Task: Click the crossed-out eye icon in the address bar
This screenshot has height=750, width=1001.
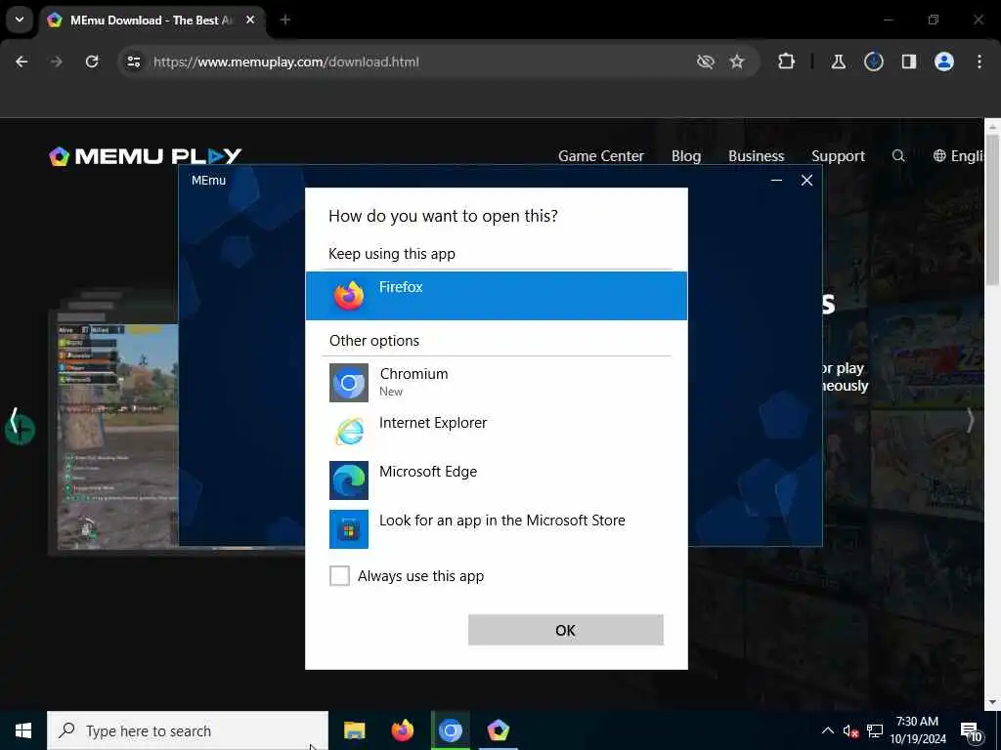Action: (x=706, y=62)
